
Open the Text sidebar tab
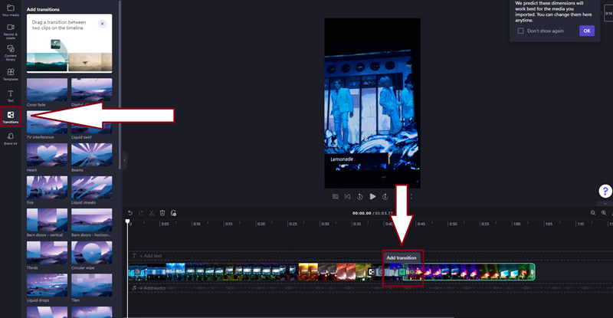11,96
